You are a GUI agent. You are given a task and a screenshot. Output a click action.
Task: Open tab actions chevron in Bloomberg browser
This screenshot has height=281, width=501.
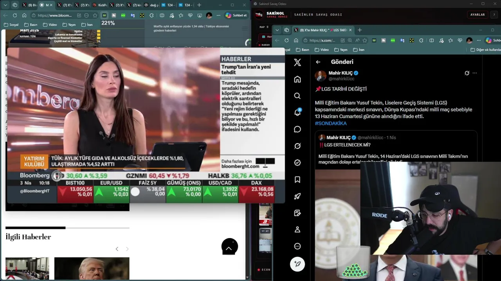5,5
